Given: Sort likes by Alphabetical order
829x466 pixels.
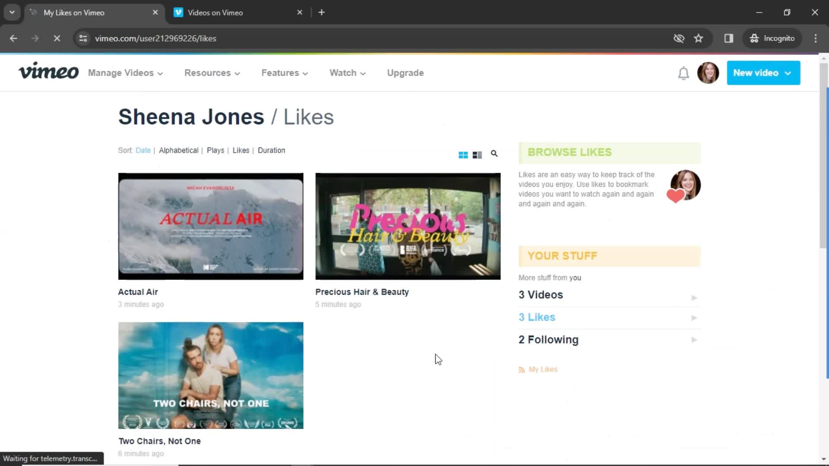Looking at the screenshot, I should click(178, 150).
